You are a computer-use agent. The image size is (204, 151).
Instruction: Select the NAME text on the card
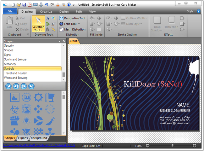click(x=183, y=105)
